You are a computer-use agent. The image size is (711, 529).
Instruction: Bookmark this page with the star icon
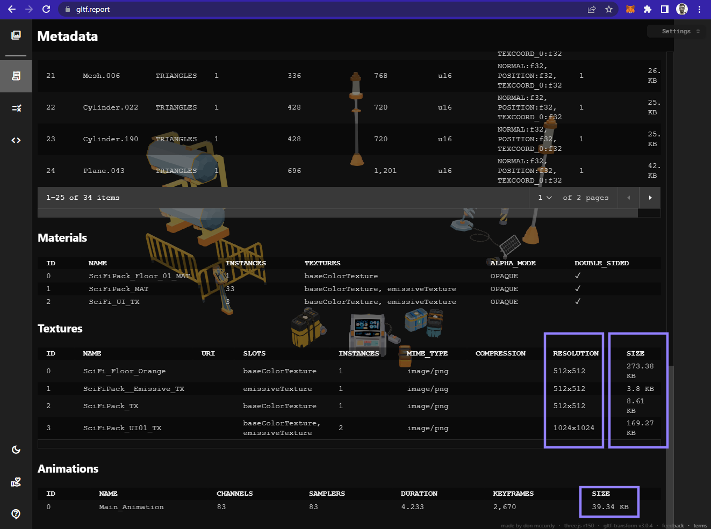coord(609,9)
